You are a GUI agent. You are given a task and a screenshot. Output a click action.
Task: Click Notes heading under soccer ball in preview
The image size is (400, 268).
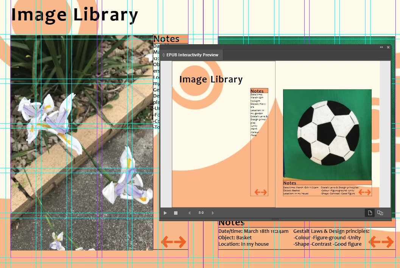coord(289,183)
